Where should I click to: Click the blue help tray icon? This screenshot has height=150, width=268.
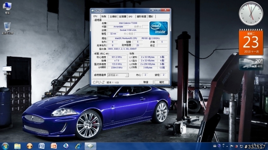coord(219,146)
